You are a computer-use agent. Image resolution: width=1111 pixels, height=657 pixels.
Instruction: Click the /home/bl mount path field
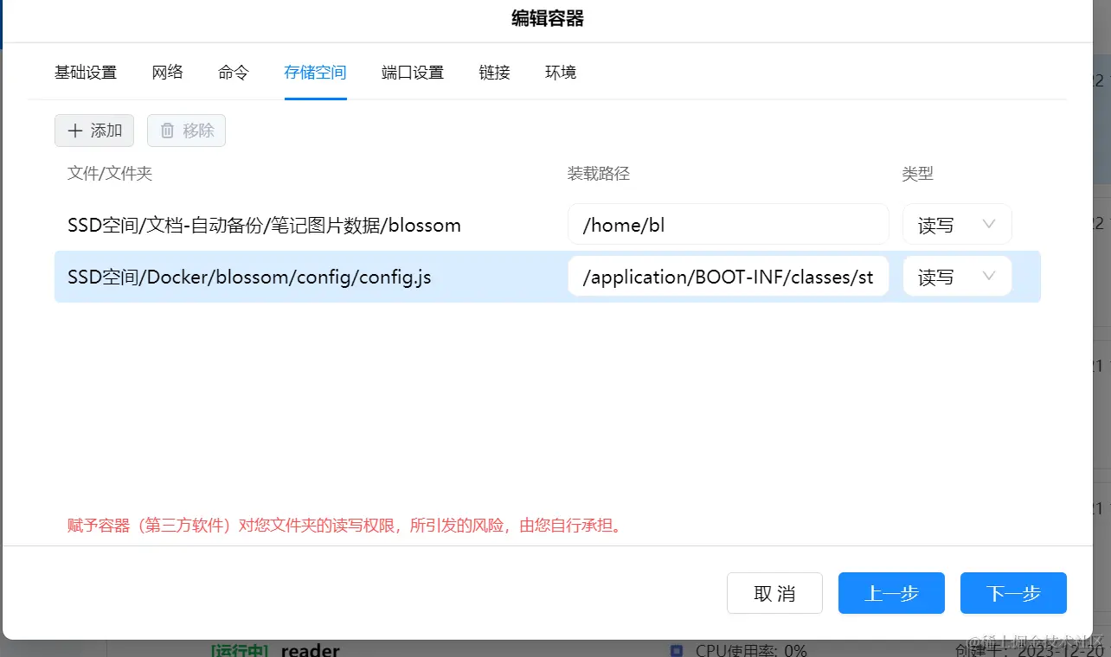(729, 224)
